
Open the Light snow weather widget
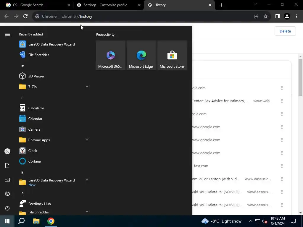pyautogui.click(x=221, y=221)
